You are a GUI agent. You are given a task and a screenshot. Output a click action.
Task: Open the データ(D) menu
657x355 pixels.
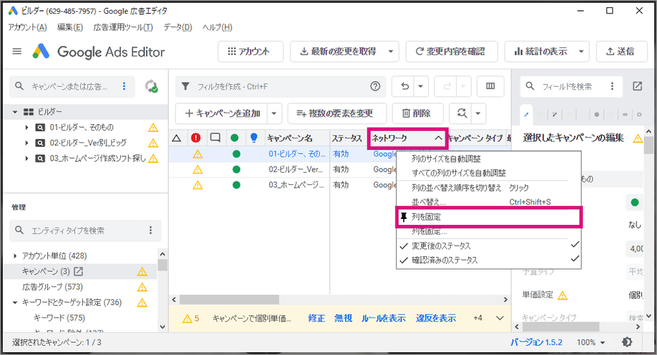click(177, 27)
